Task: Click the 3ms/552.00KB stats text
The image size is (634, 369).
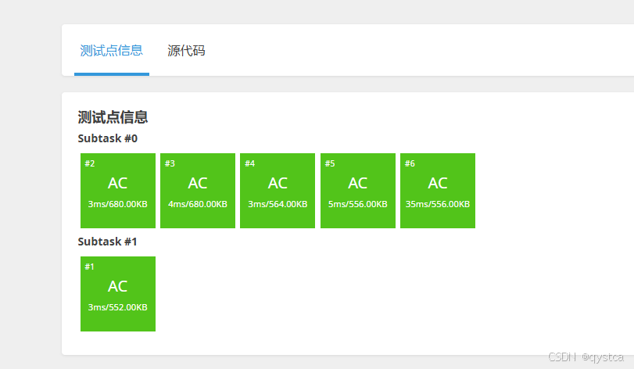Action: [118, 307]
